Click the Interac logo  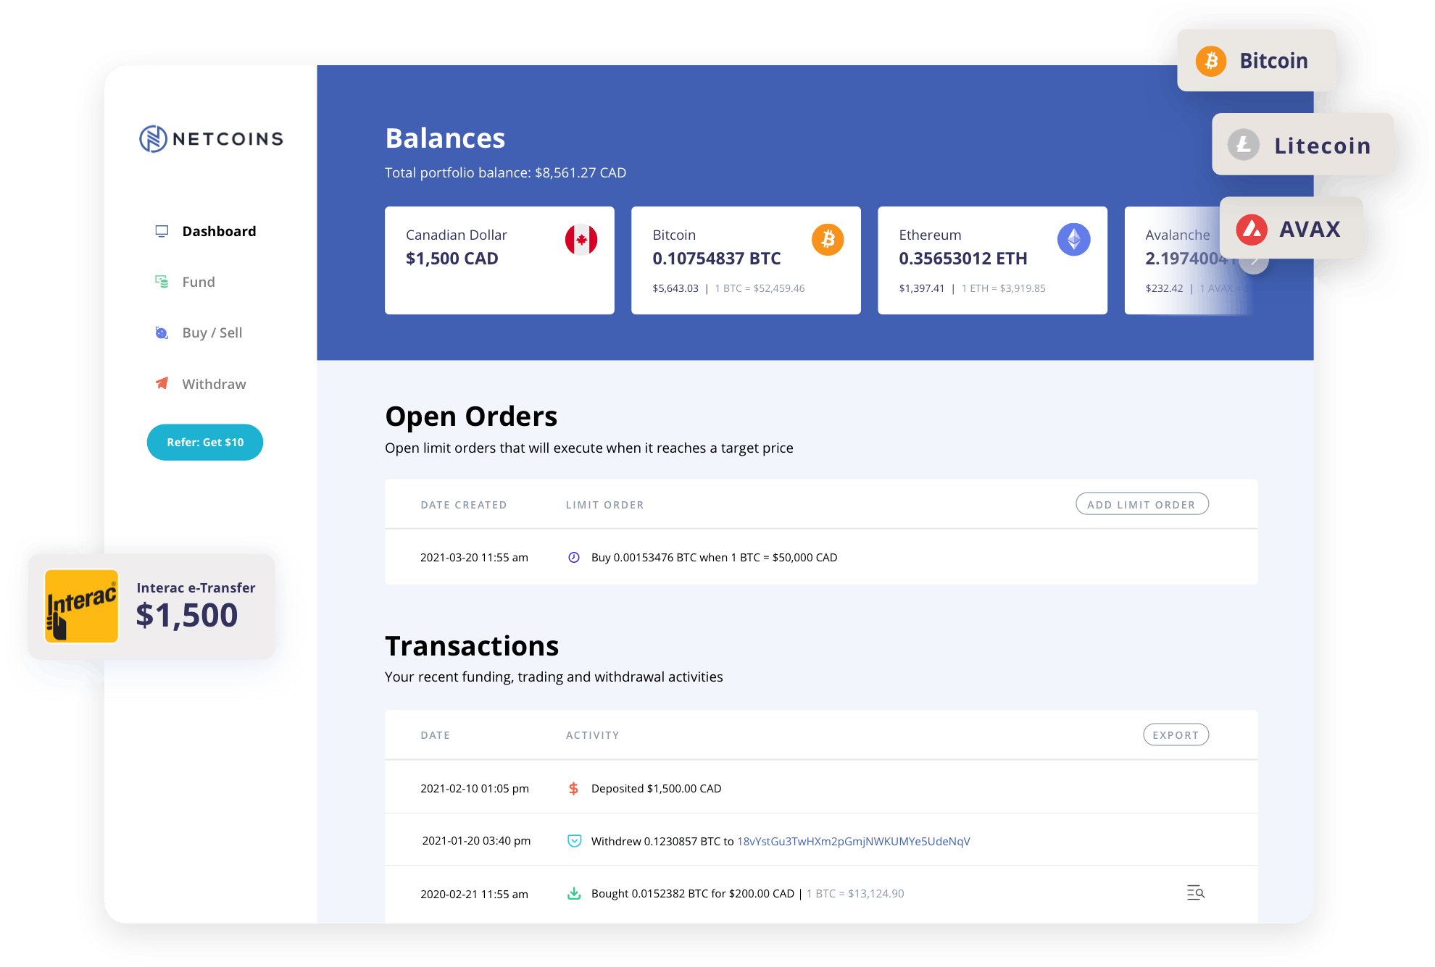point(81,606)
